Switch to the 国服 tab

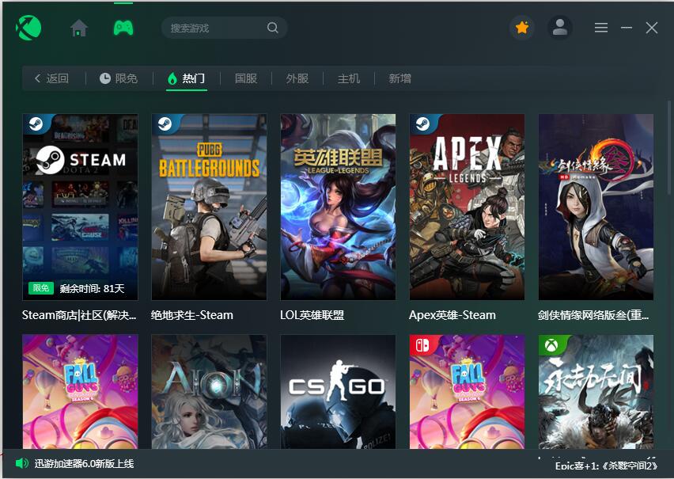tap(247, 78)
